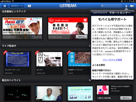
Task: Tap the battery indicator in status bar
Action: pos(134,1)
